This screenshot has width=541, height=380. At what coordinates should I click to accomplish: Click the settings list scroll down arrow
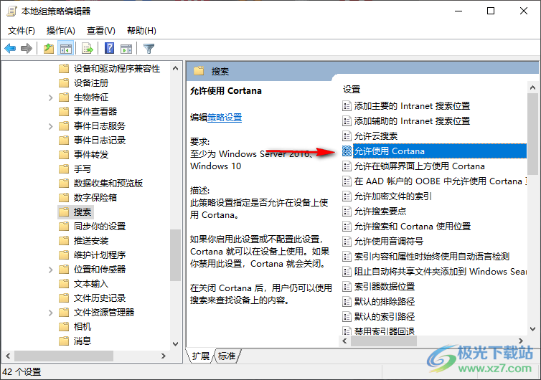[532, 329]
